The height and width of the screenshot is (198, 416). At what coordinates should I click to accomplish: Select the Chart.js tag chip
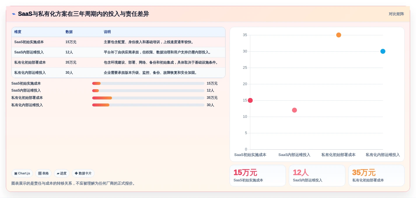22,173
